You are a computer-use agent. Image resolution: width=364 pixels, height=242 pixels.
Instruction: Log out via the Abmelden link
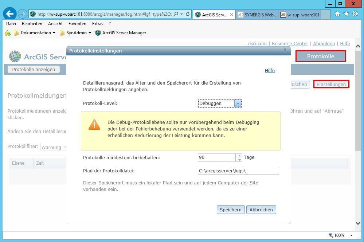pyautogui.click(x=324, y=43)
